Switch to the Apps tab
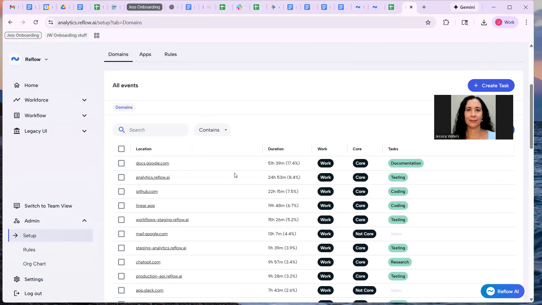The height and width of the screenshot is (305, 542). click(145, 54)
